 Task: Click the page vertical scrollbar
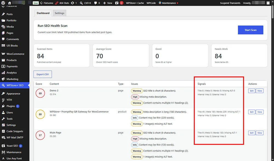click(x=273, y=12)
